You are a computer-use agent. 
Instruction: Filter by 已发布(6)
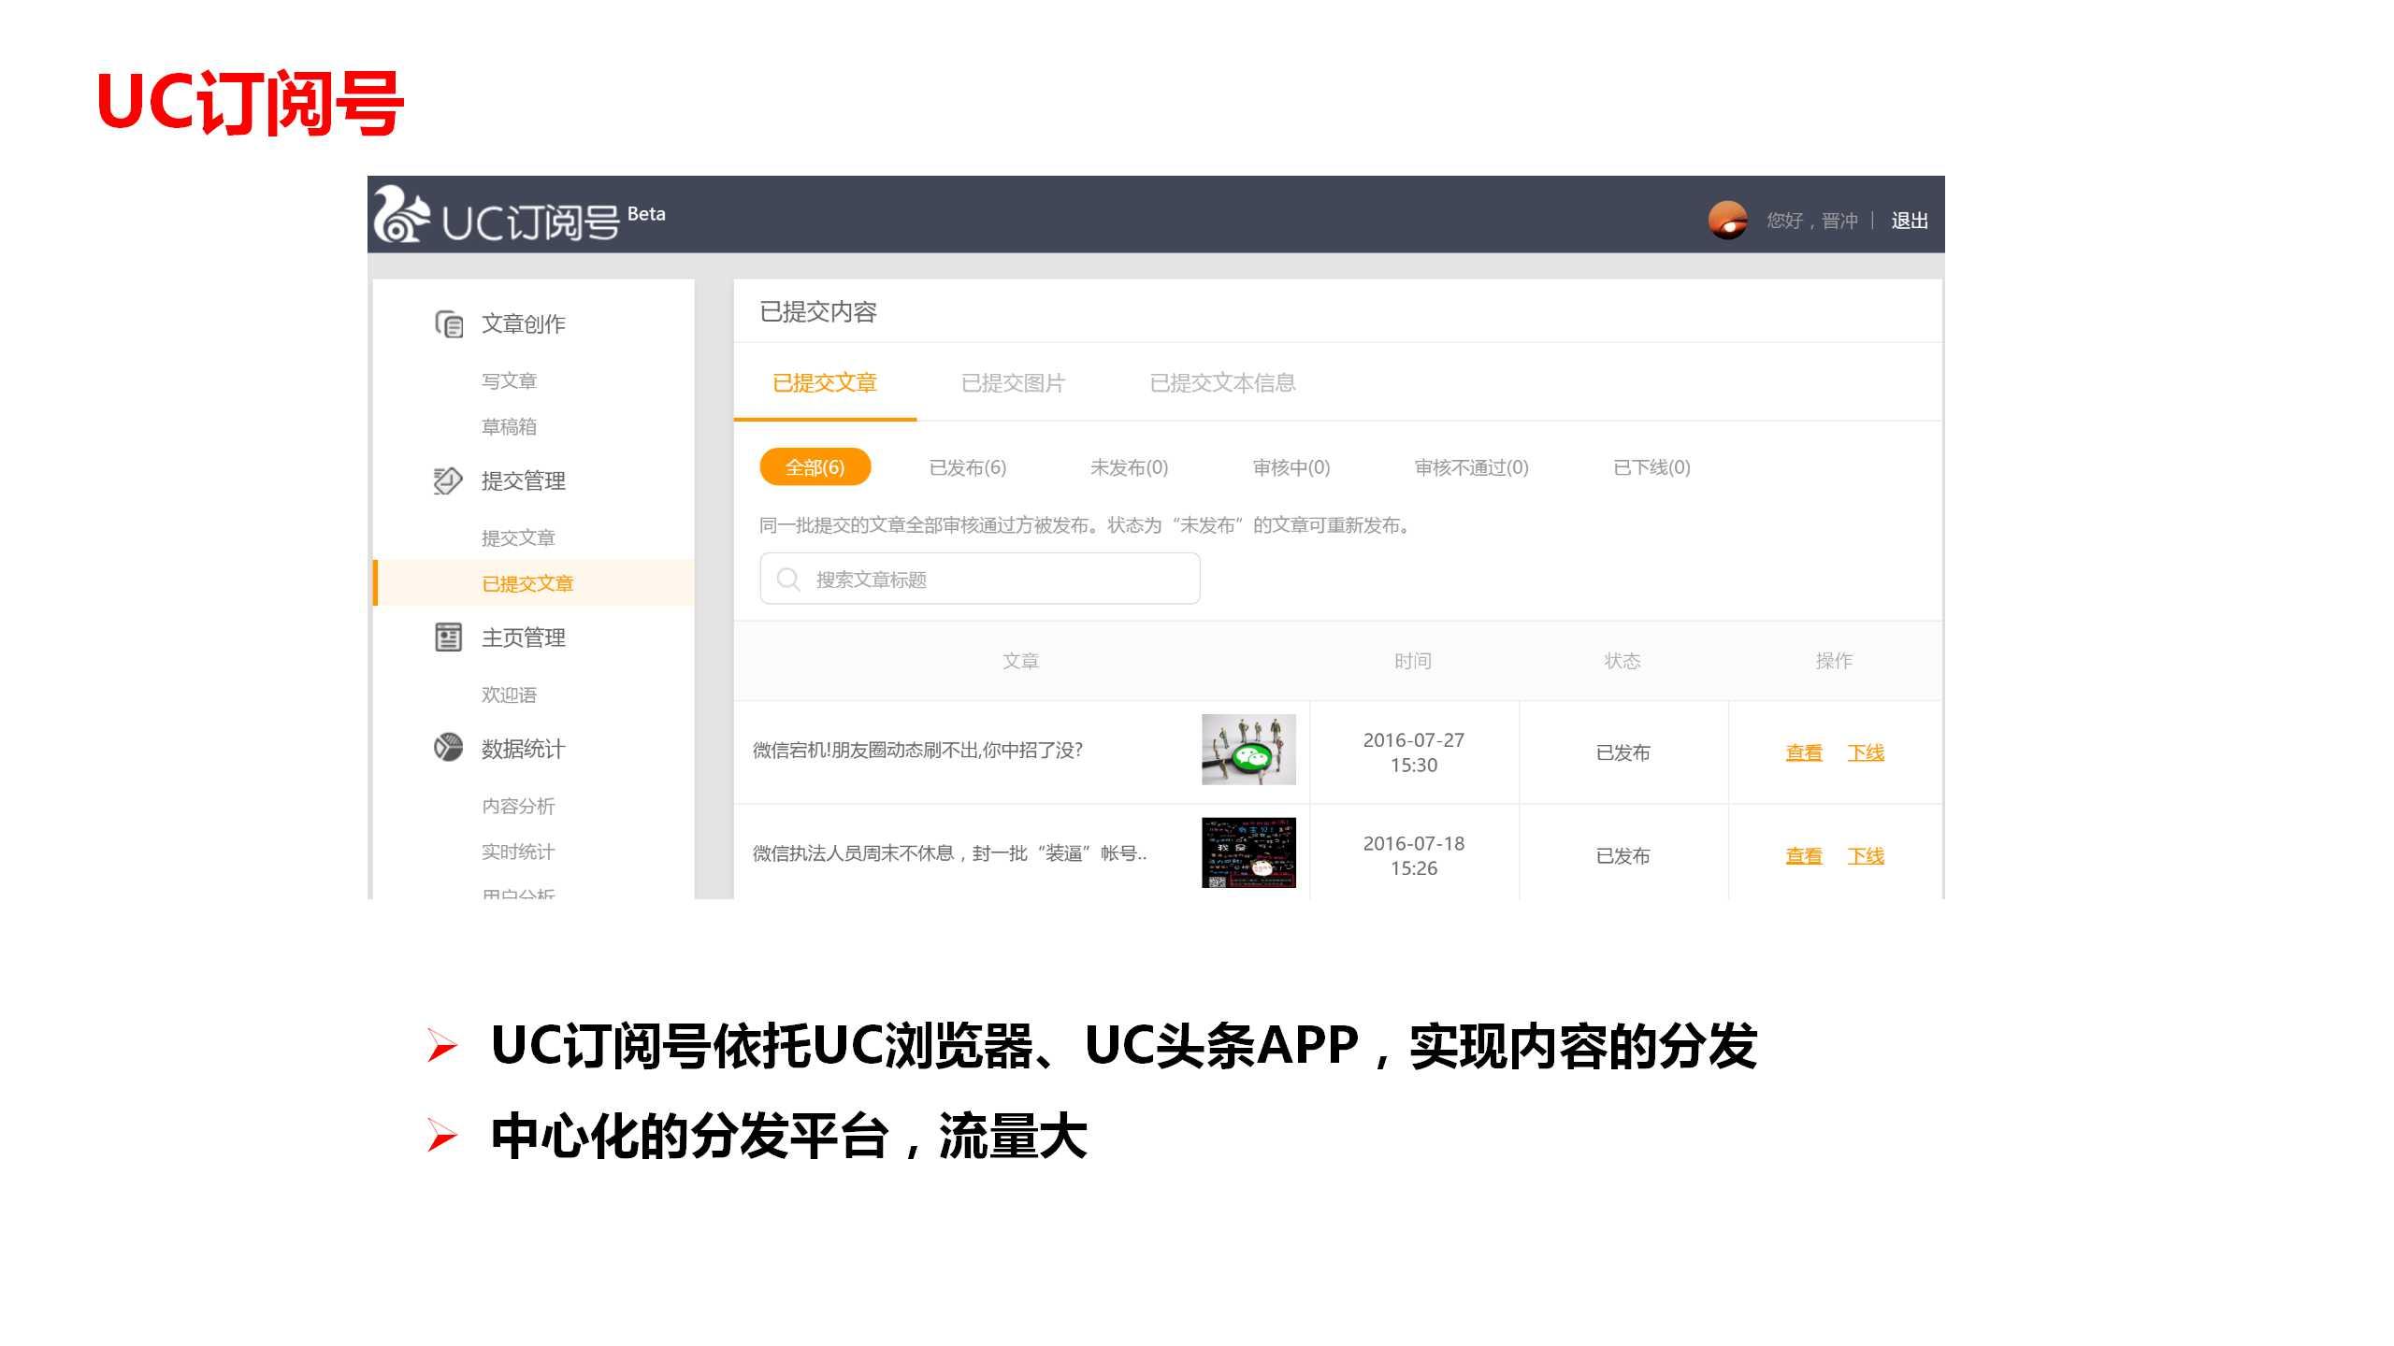968,467
